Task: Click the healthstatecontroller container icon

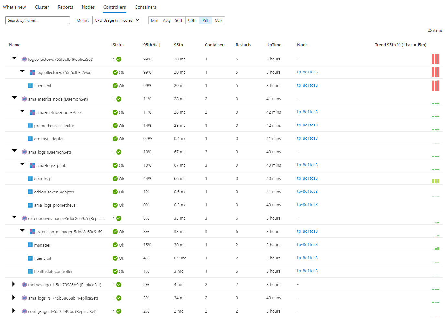Action: [x=30, y=271]
